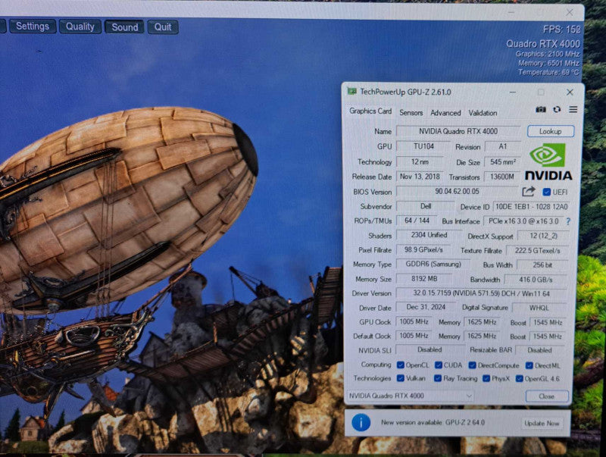This screenshot has height=457, width=606.
Task: Click the New version available GPU-Z message
Action: (433, 423)
